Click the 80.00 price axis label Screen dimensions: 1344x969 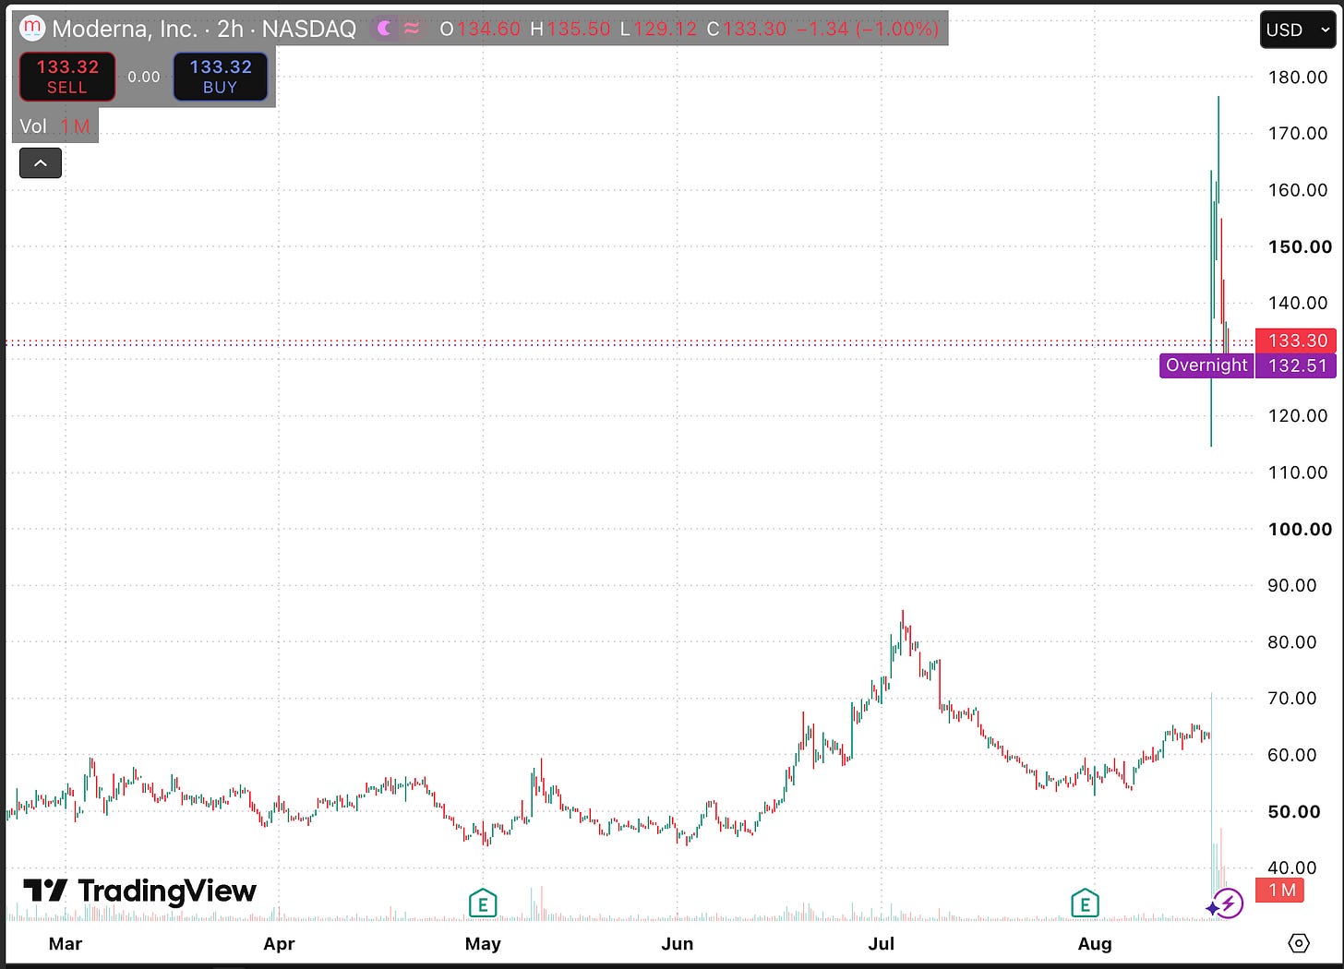[x=1292, y=641]
